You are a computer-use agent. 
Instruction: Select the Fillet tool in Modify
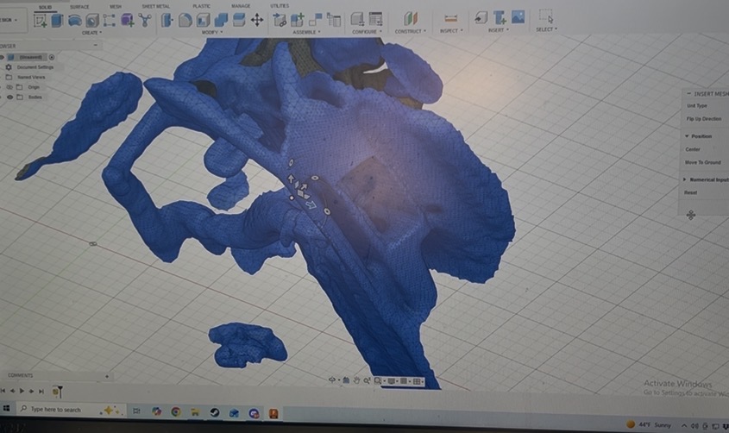[x=185, y=19]
